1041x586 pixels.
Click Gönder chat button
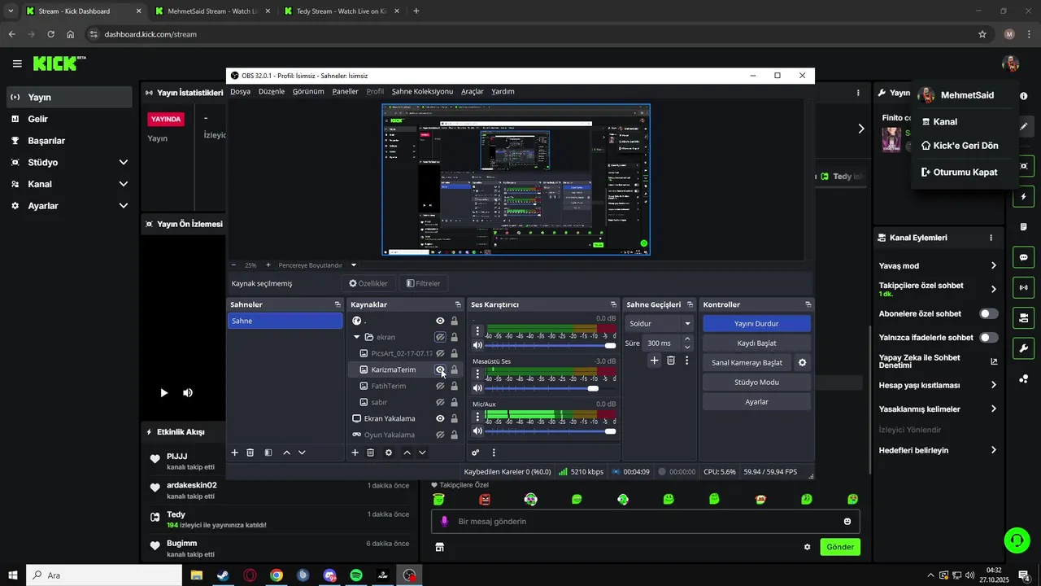click(840, 547)
